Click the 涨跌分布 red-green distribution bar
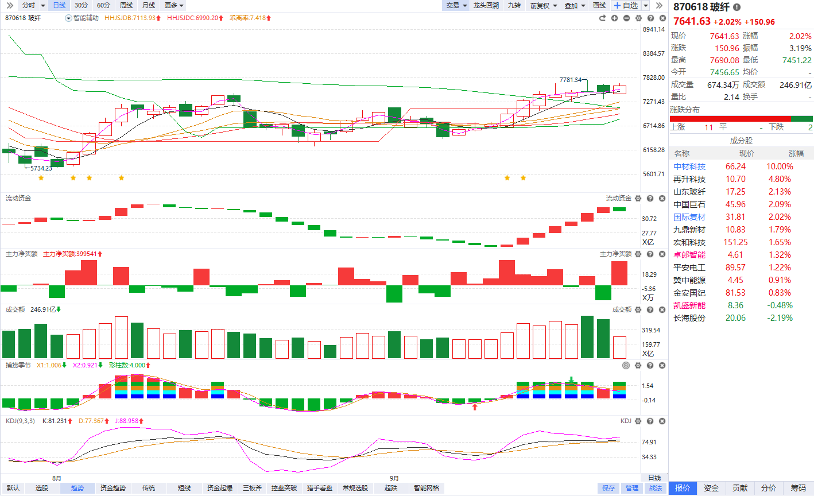This screenshot has height=496, width=814. tap(742, 119)
